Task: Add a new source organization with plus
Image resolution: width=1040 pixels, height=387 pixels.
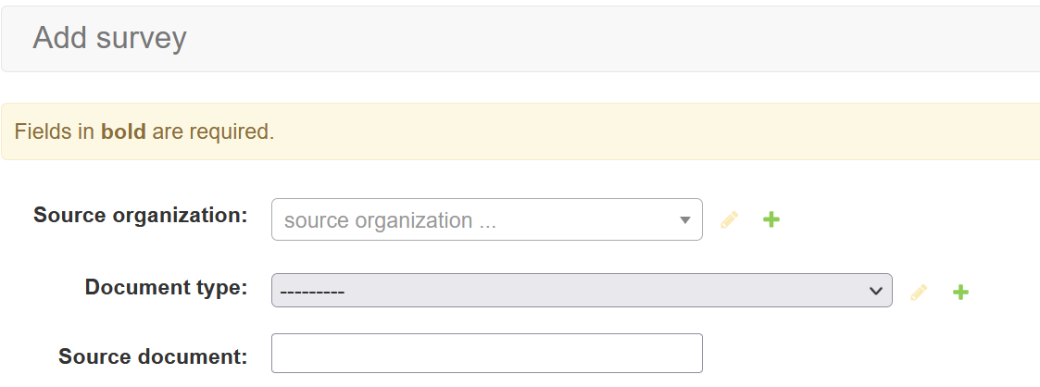Action: pos(771,220)
